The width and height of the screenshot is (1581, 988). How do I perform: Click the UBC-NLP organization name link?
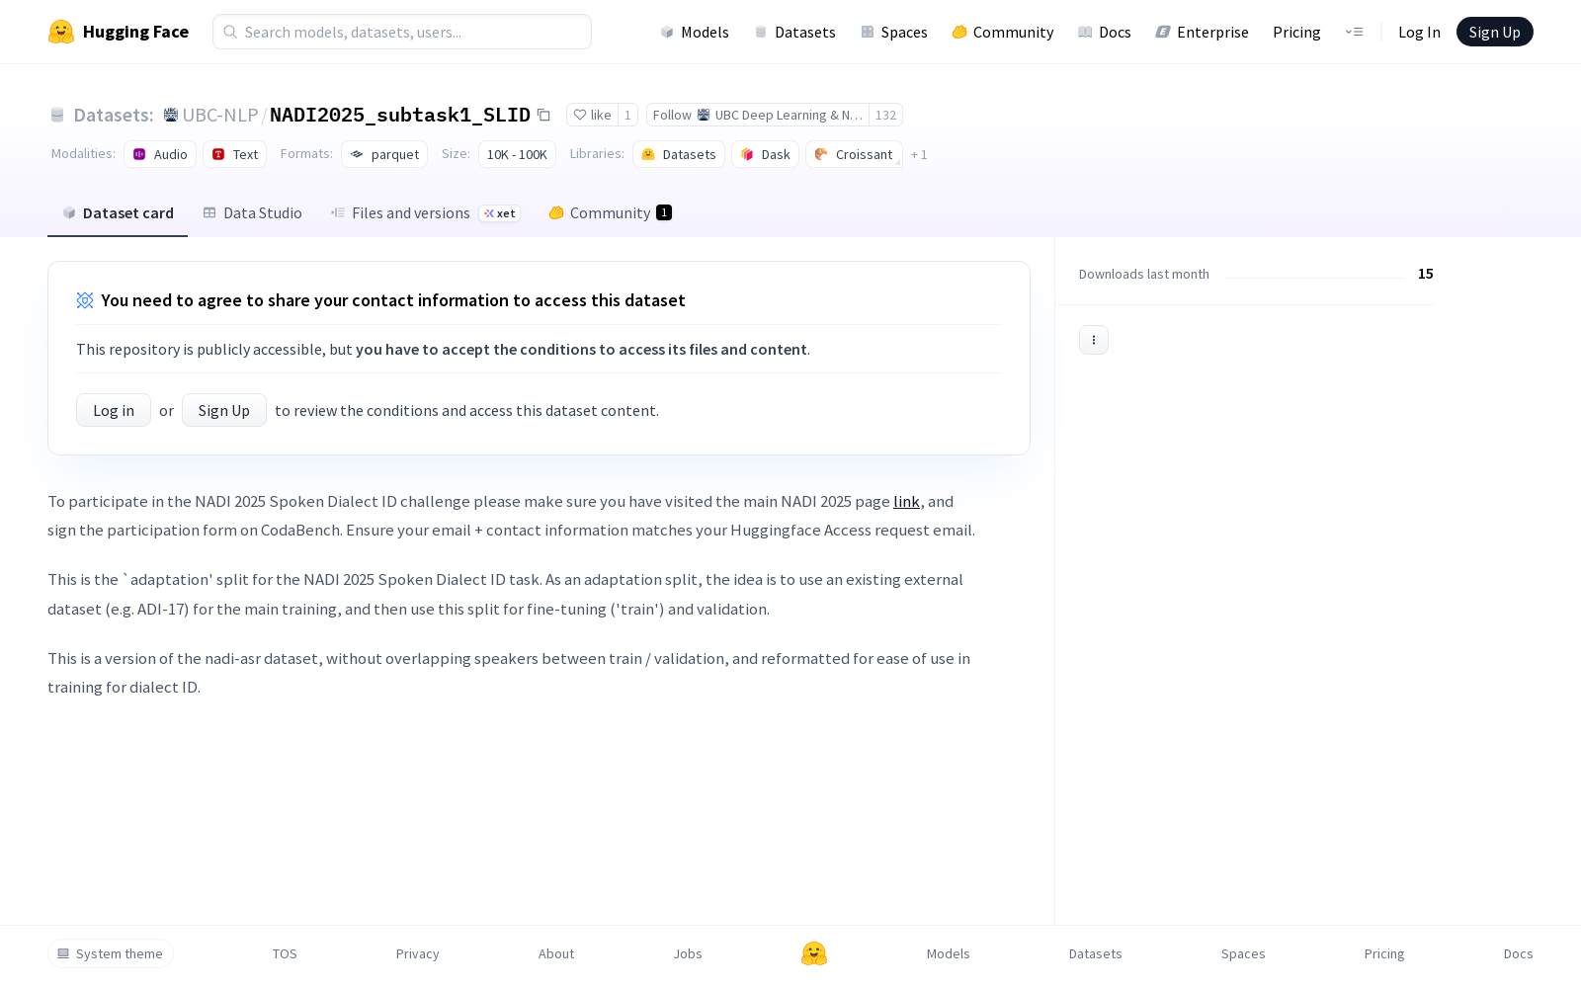coord(220,115)
